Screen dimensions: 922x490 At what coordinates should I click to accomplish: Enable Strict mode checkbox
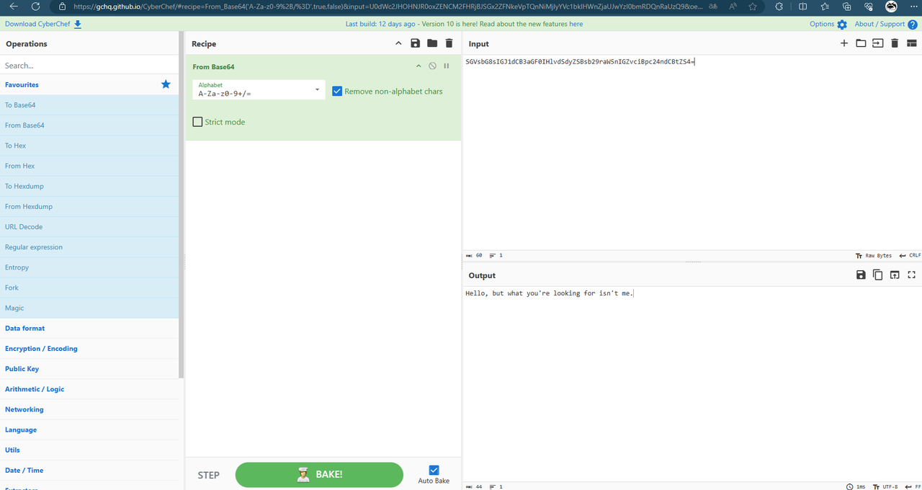point(197,122)
